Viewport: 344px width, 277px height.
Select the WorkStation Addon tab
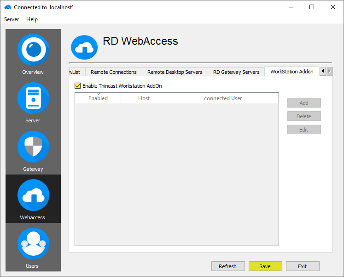292,72
